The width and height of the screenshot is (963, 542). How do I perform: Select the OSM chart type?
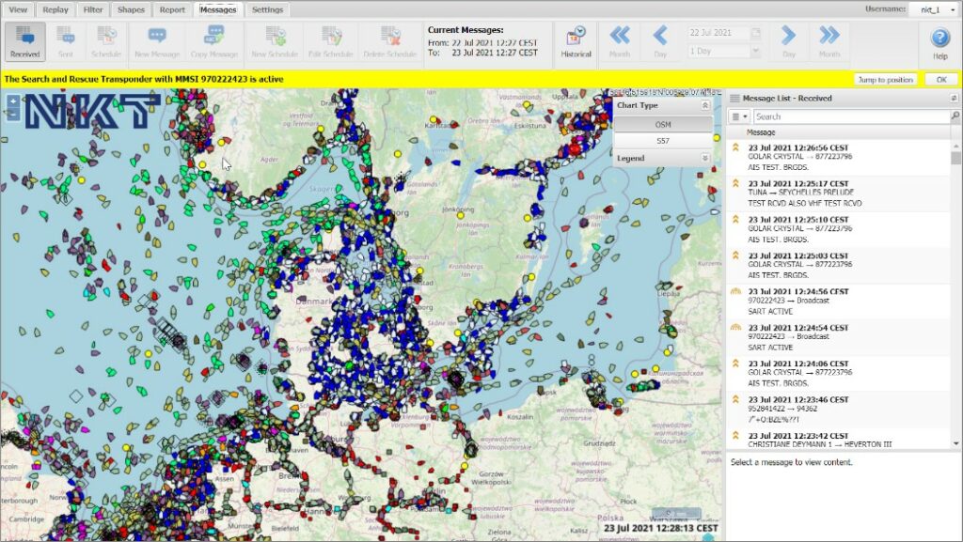click(663, 124)
